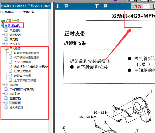Image resolution: width=155 pixels, height=133 pixels.
Task: Open the 缸盖陈垫 tree item
Action: click(15, 98)
